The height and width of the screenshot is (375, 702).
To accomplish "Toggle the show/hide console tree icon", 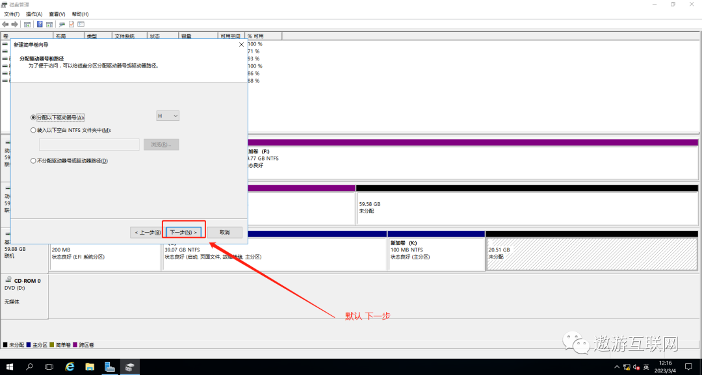I will click(27, 24).
